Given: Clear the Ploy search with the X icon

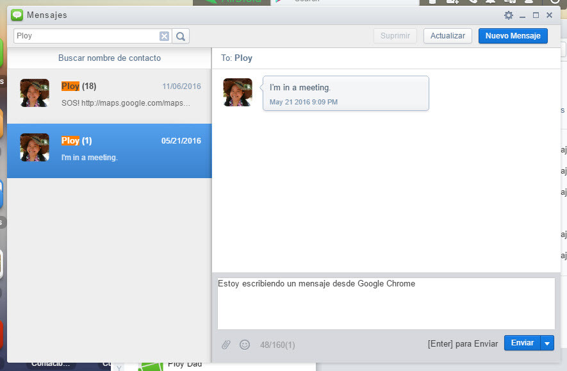Looking at the screenshot, I should click(x=164, y=36).
